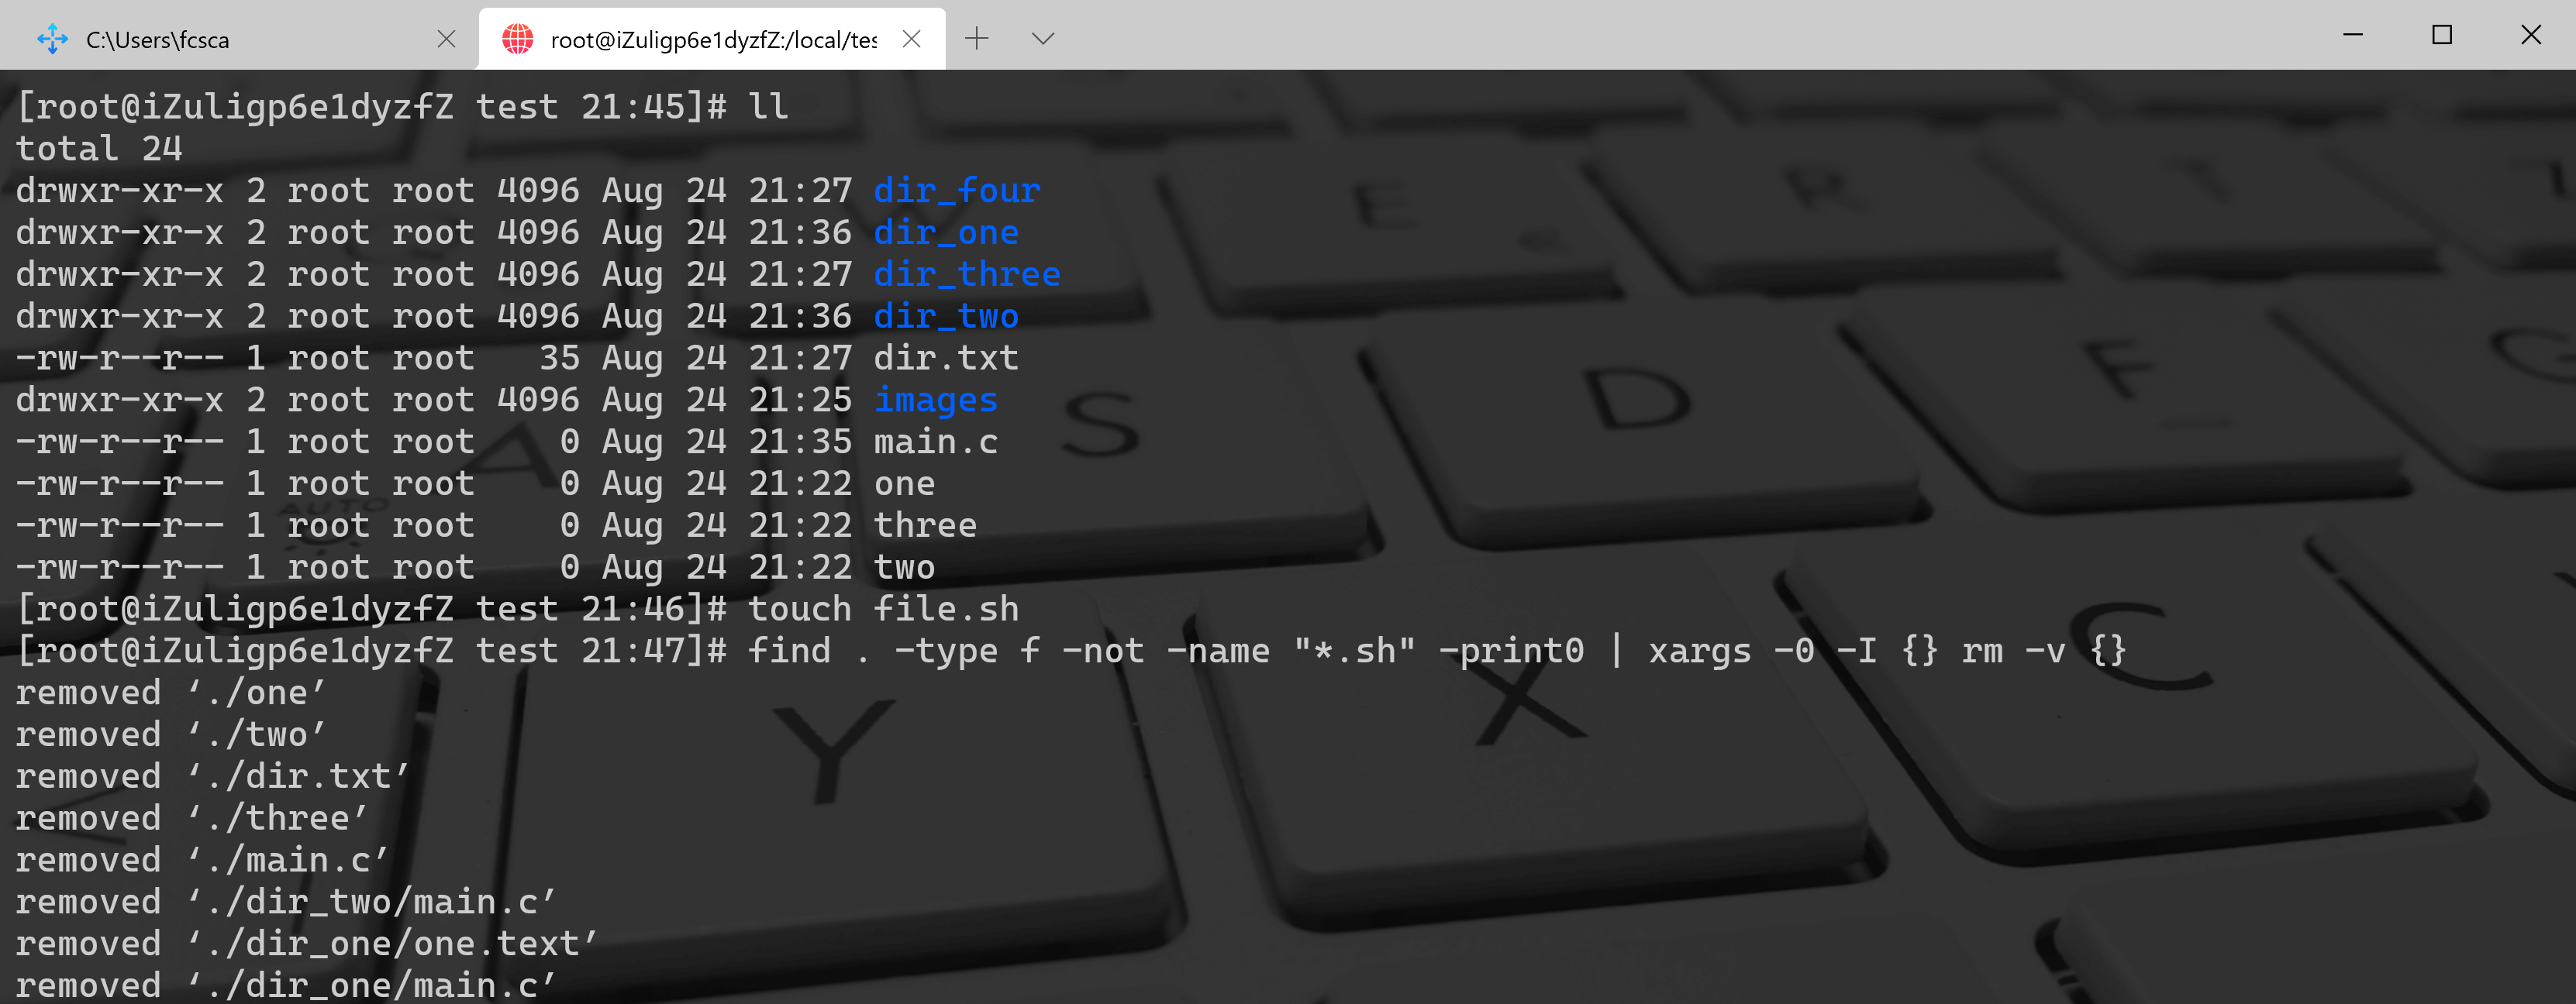The width and height of the screenshot is (2576, 1004).
Task: Maximize the terminal window
Action: [x=2442, y=35]
